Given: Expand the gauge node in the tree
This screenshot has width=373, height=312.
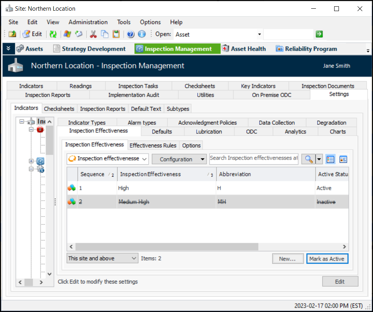Looking at the screenshot, I should point(31,161).
